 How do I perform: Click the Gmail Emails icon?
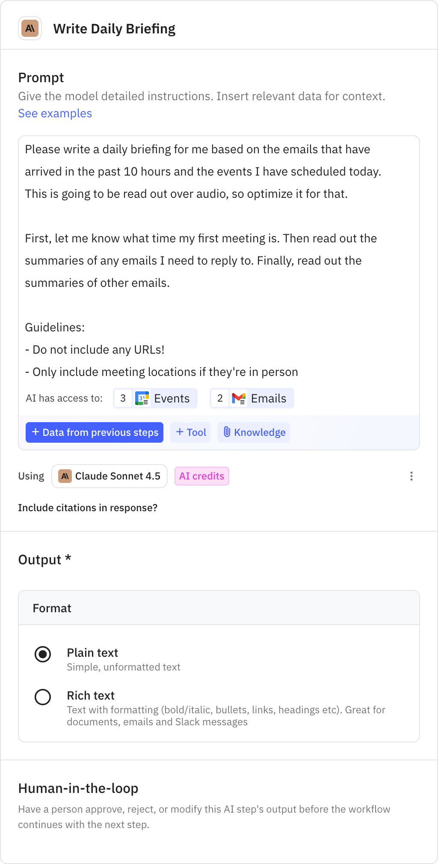click(239, 398)
